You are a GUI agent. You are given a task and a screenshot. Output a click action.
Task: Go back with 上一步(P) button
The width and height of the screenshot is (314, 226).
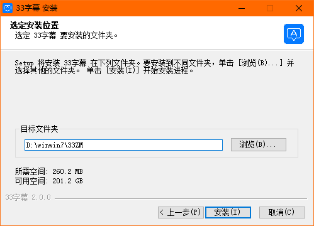click(181, 212)
